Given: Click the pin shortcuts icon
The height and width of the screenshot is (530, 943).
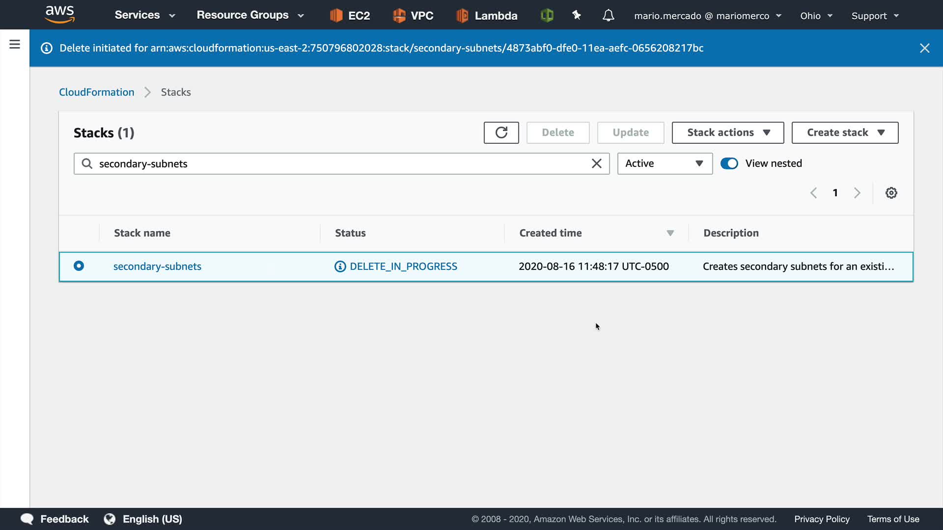Looking at the screenshot, I should [577, 16].
